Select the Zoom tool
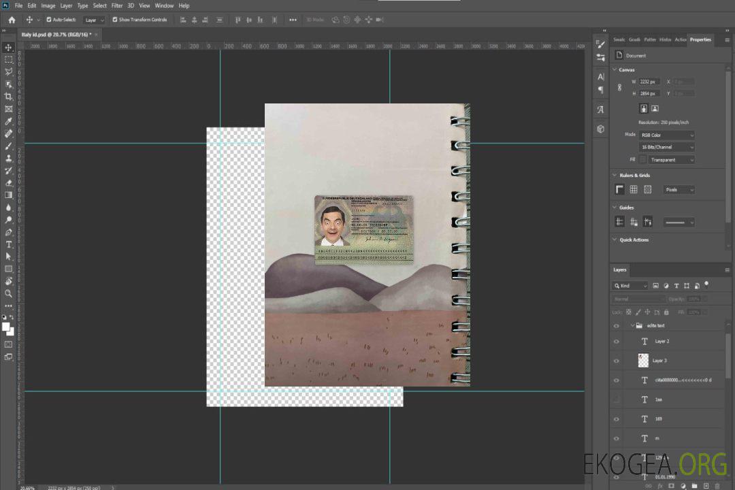This screenshot has width=735, height=490. (x=8, y=293)
